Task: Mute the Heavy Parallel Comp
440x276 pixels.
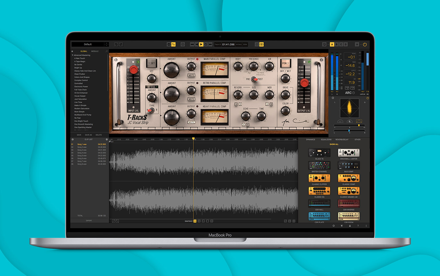Action: point(191,122)
